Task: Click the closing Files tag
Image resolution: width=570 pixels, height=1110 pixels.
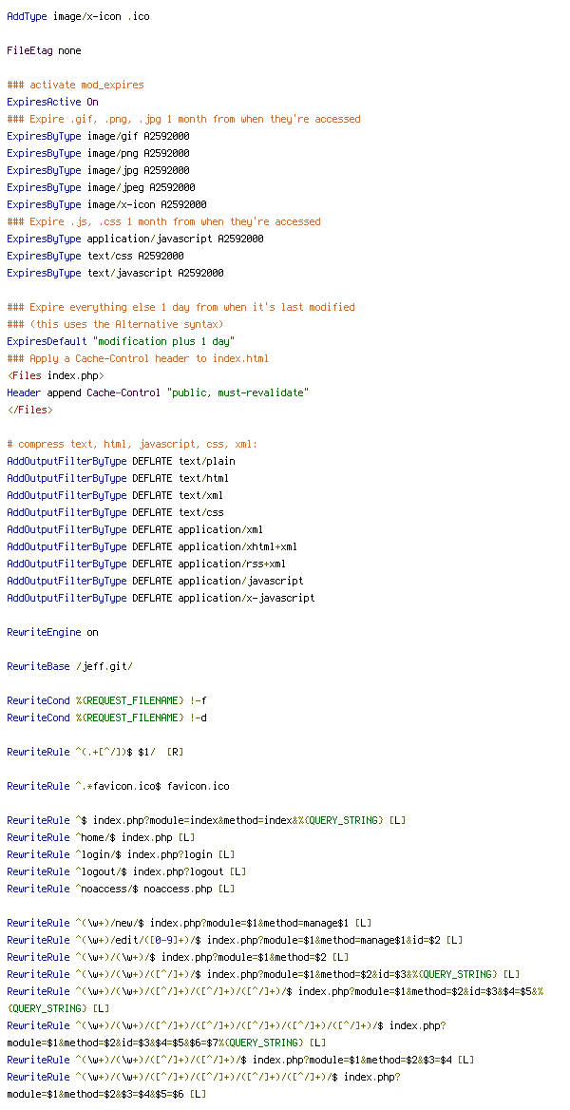Action: coord(29,410)
